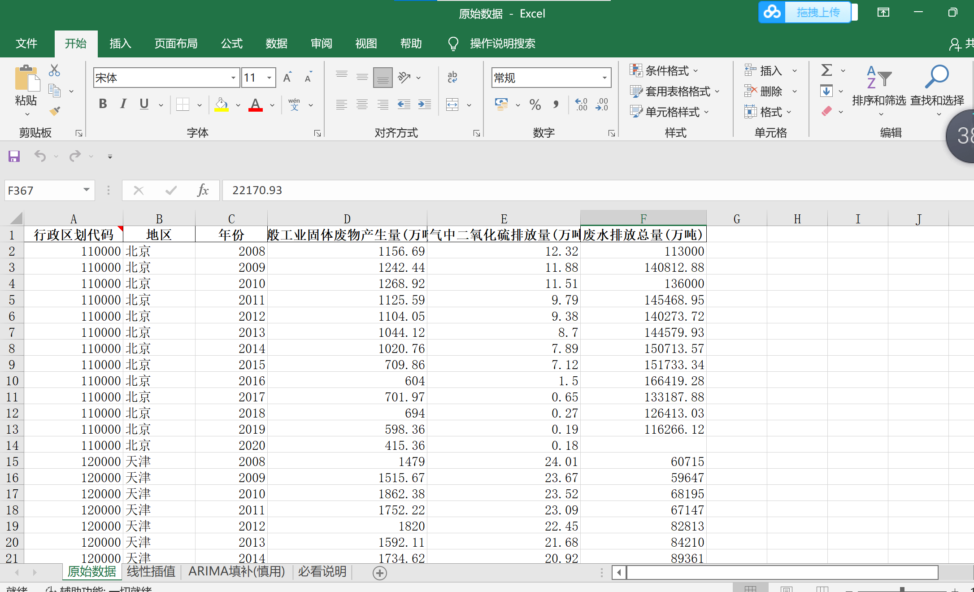
Task: Click the Cut scissors icon
Action: (x=54, y=70)
